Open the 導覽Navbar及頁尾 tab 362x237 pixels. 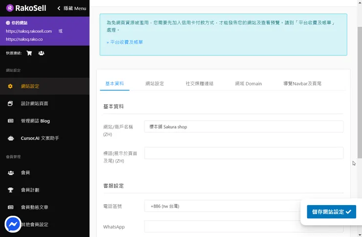coord(302,84)
